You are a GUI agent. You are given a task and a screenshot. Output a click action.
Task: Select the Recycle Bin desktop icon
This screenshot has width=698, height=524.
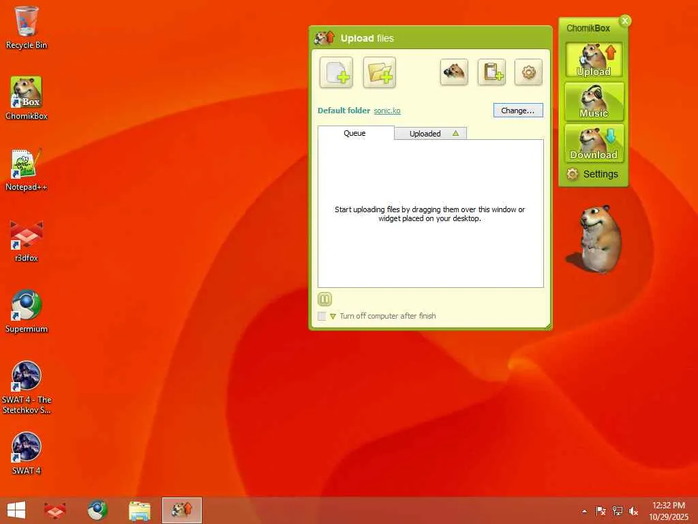(x=27, y=27)
